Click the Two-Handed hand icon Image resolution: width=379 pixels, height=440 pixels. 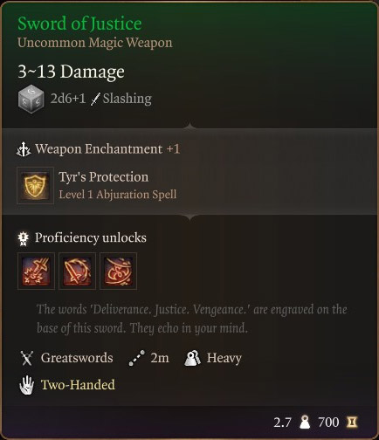27,385
